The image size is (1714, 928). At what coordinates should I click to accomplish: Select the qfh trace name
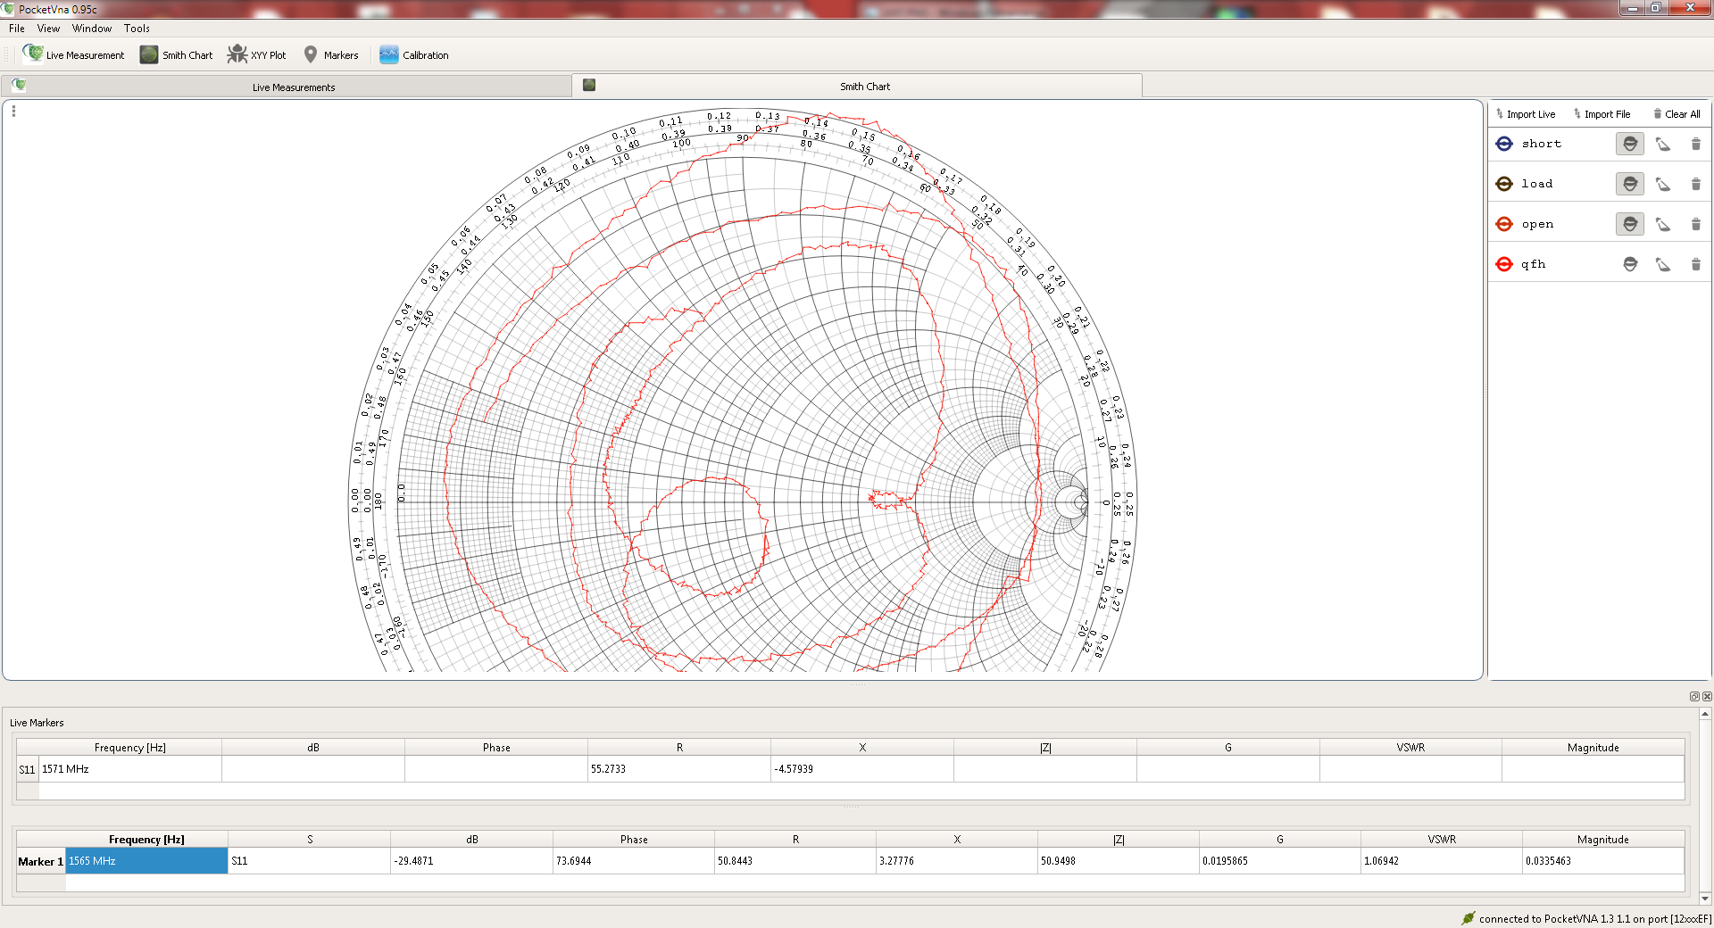(x=1534, y=264)
